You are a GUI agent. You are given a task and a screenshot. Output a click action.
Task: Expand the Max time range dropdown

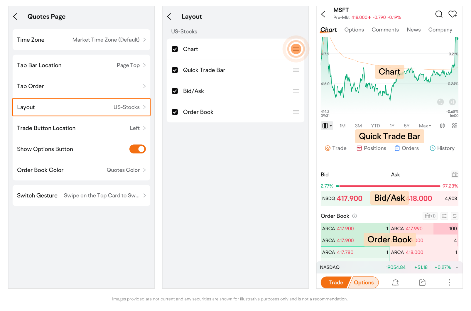(425, 126)
